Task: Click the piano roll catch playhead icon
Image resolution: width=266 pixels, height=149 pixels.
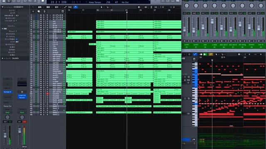Action: 189,54
